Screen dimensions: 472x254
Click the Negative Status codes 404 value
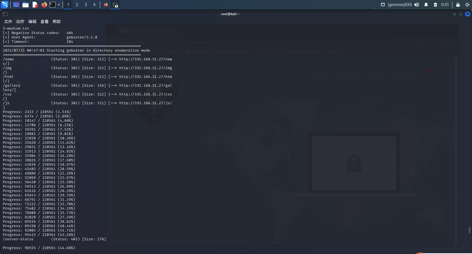(x=70, y=33)
